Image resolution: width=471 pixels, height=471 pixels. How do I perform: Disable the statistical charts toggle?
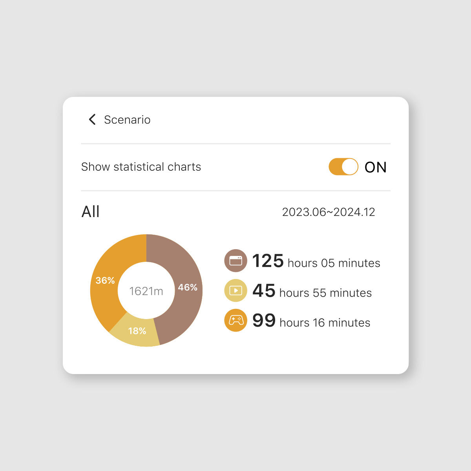tap(343, 166)
